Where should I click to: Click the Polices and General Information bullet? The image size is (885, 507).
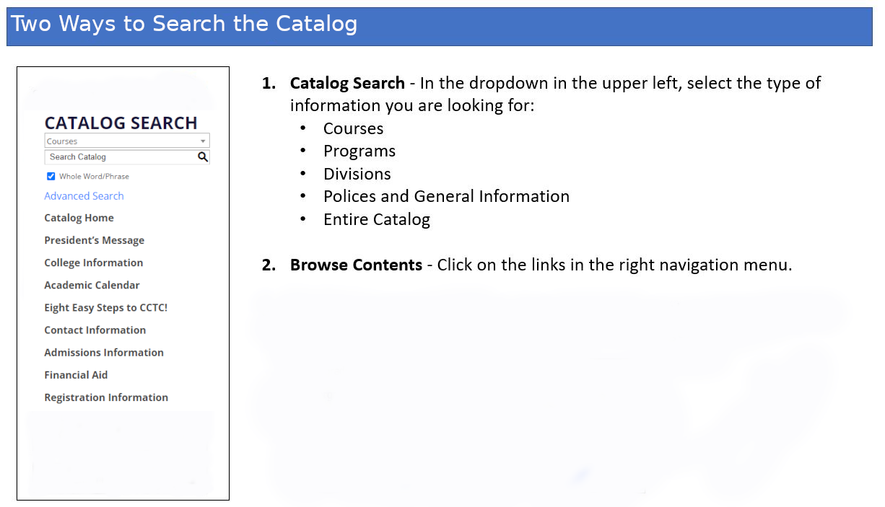click(446, 197)
